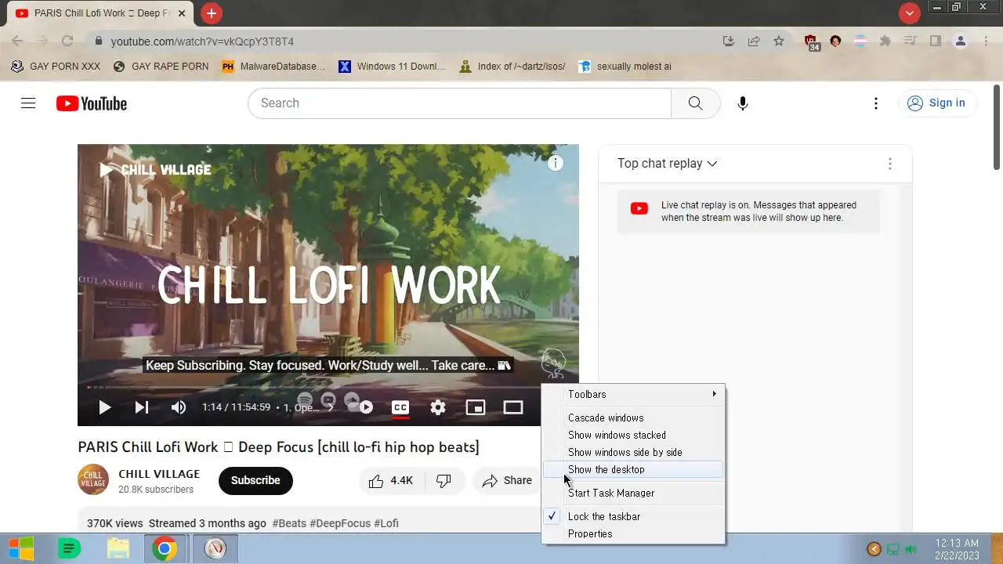Choose Cascade windows from context menu
Viewport: 1003px width, 564px height.
coord(633,418)
